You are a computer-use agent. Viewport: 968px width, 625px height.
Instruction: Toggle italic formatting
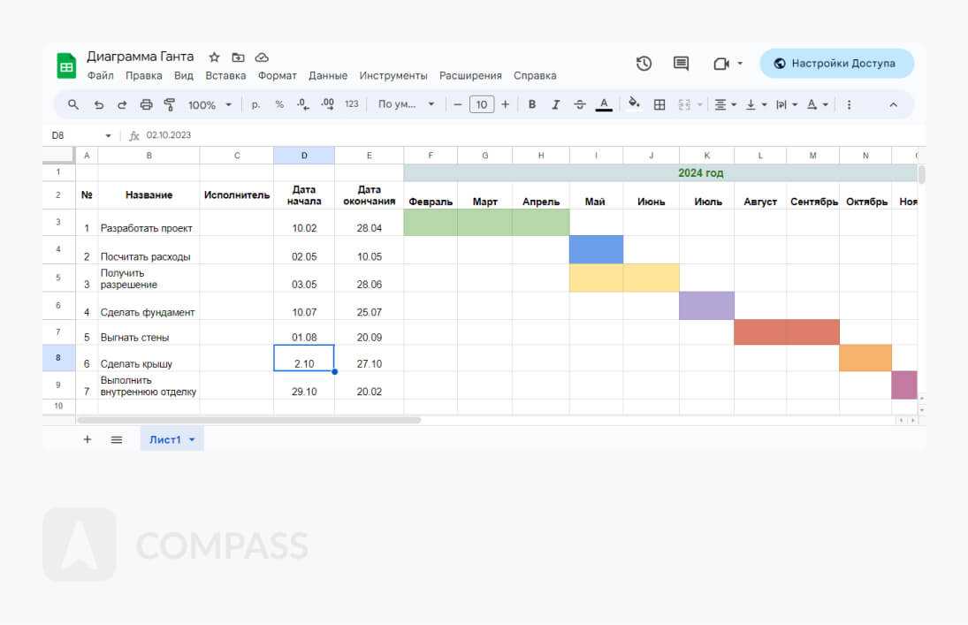click(x=556, y=104)
